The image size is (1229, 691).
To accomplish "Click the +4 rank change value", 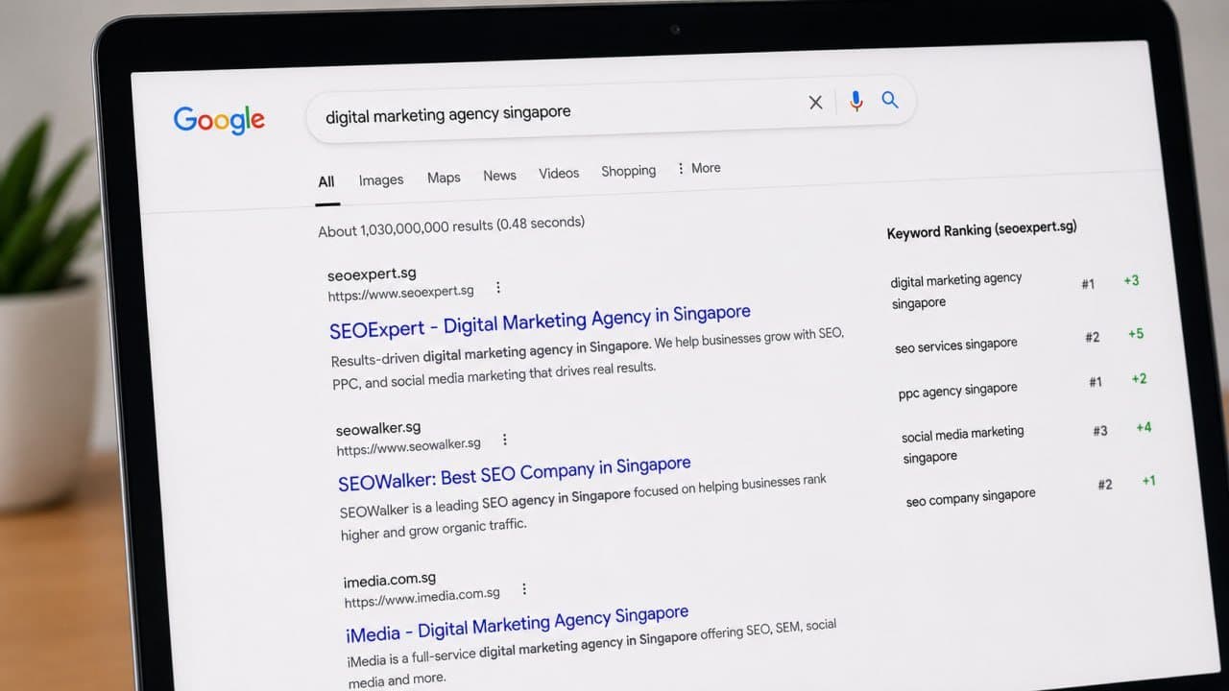I will coord(1144,427).
